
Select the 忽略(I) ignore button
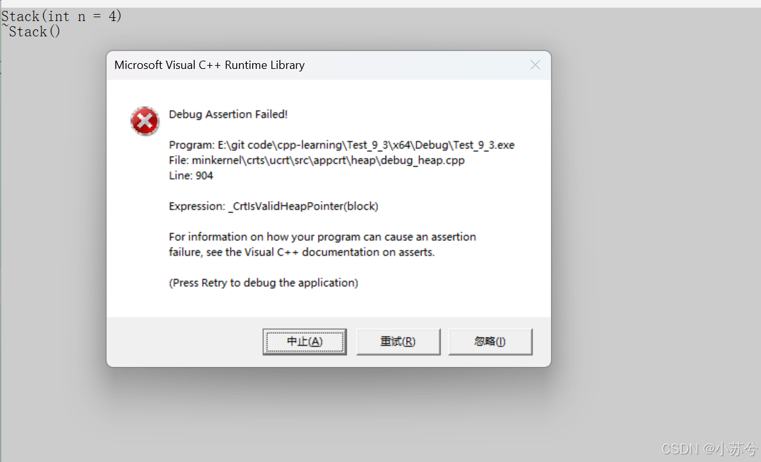point(490,341)
